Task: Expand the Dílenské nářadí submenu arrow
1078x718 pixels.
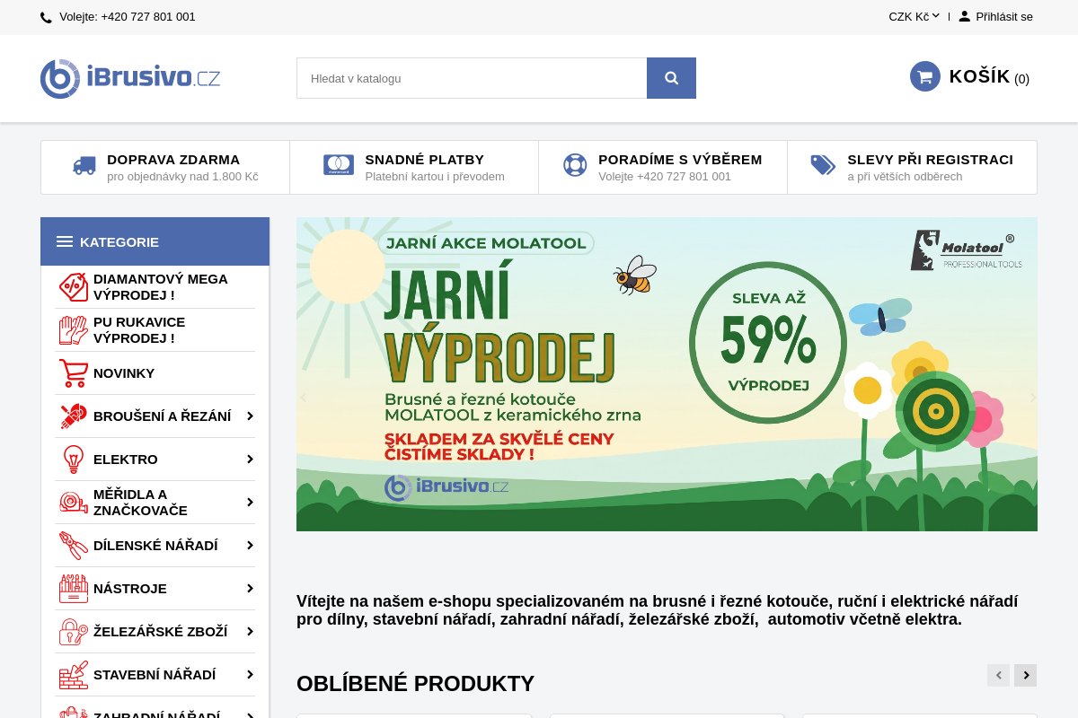Action: click(x=250, y=546)
